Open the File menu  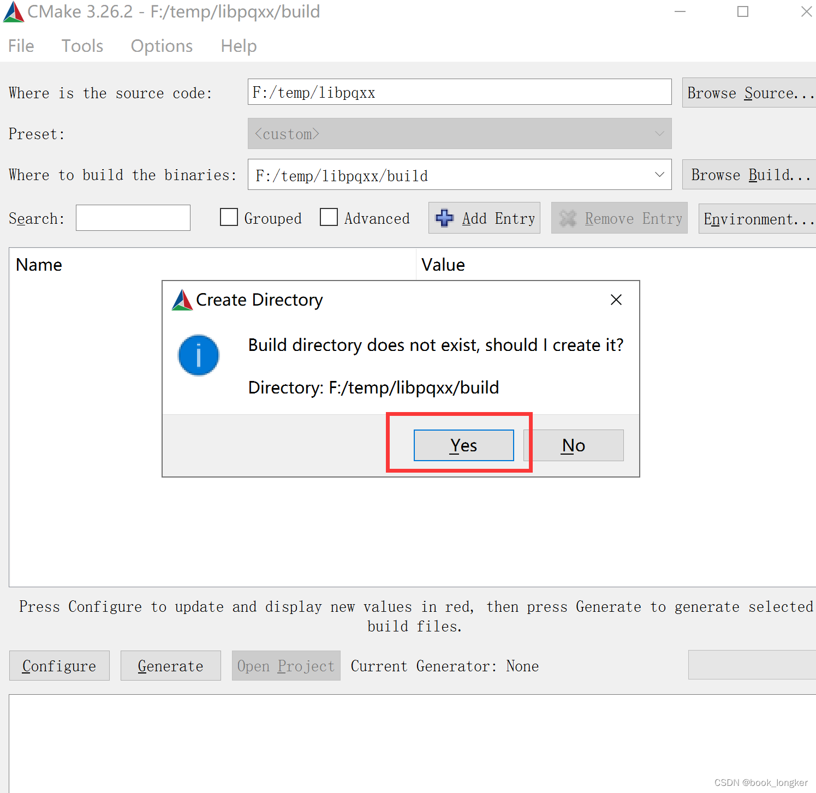21,46
